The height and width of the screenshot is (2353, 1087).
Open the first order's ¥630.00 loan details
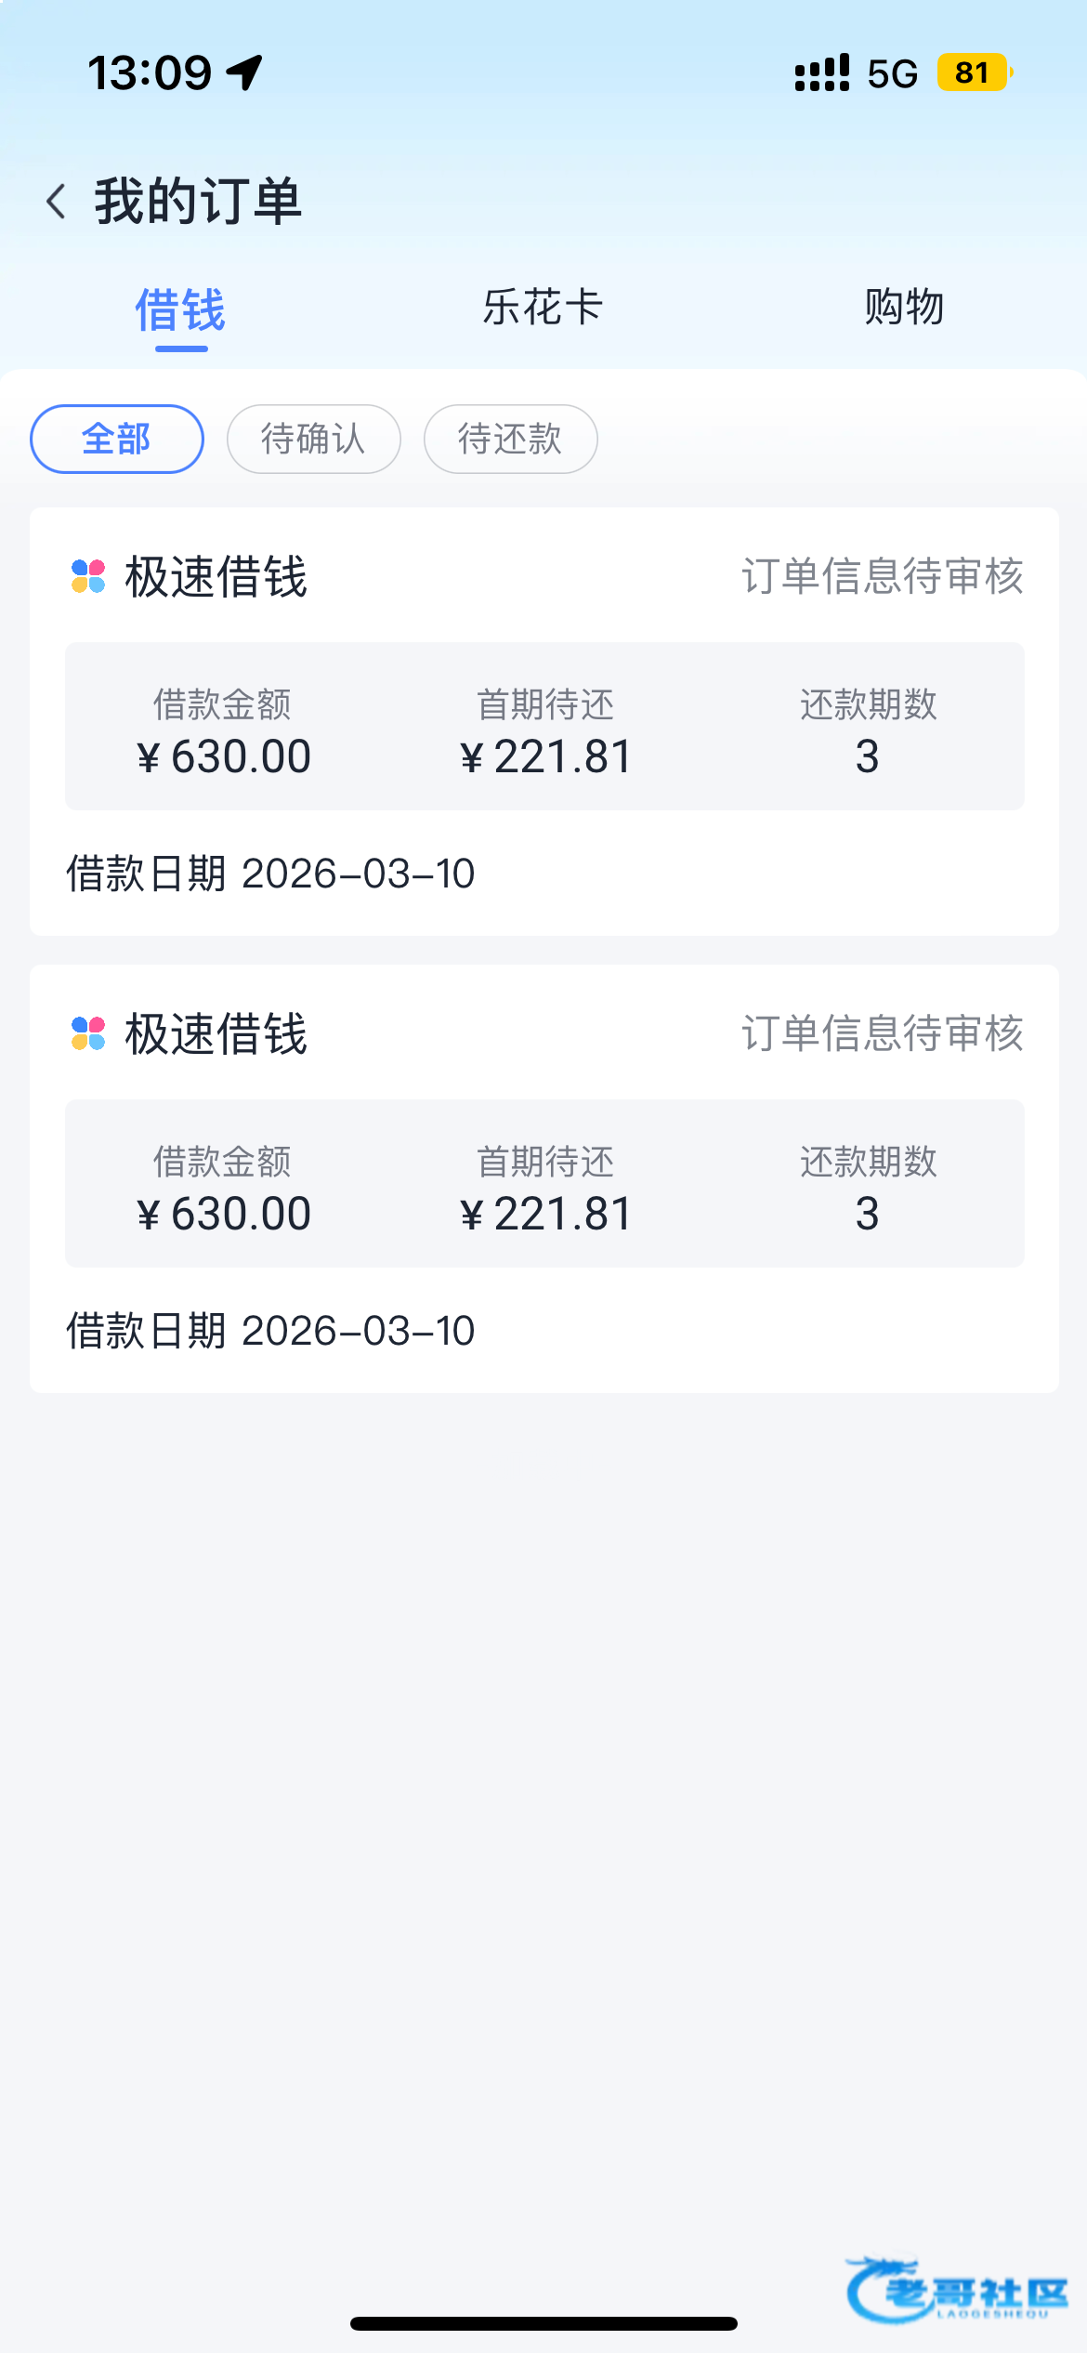click(224, 756)
